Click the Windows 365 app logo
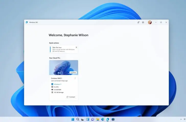The width and height of the screenshot is (186, 122). tap(27, 22)
